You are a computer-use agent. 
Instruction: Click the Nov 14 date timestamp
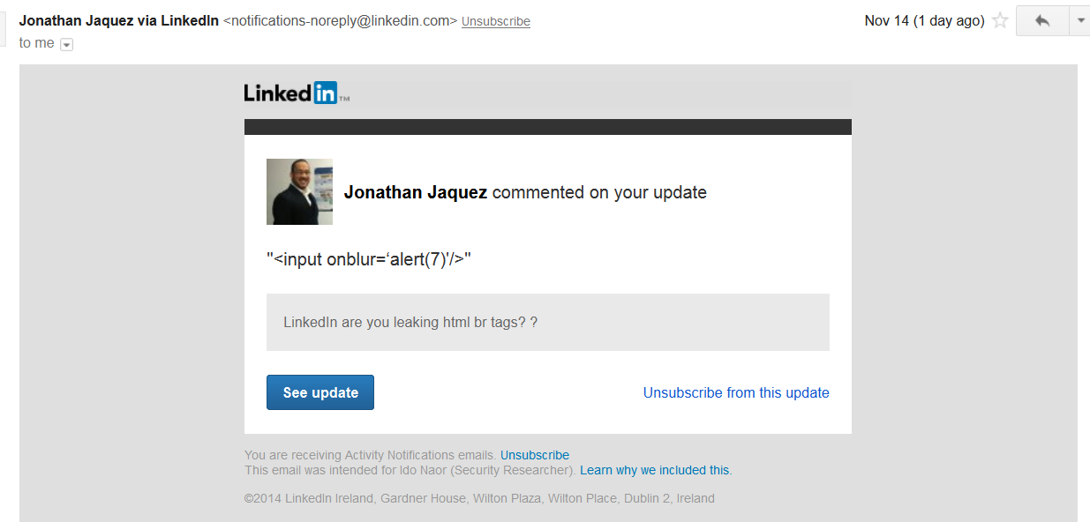tap(923, 21)
